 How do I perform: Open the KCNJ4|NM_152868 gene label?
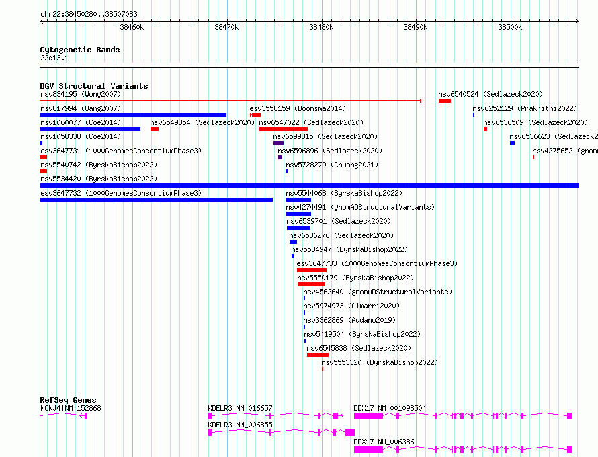(x=71, y=408)
